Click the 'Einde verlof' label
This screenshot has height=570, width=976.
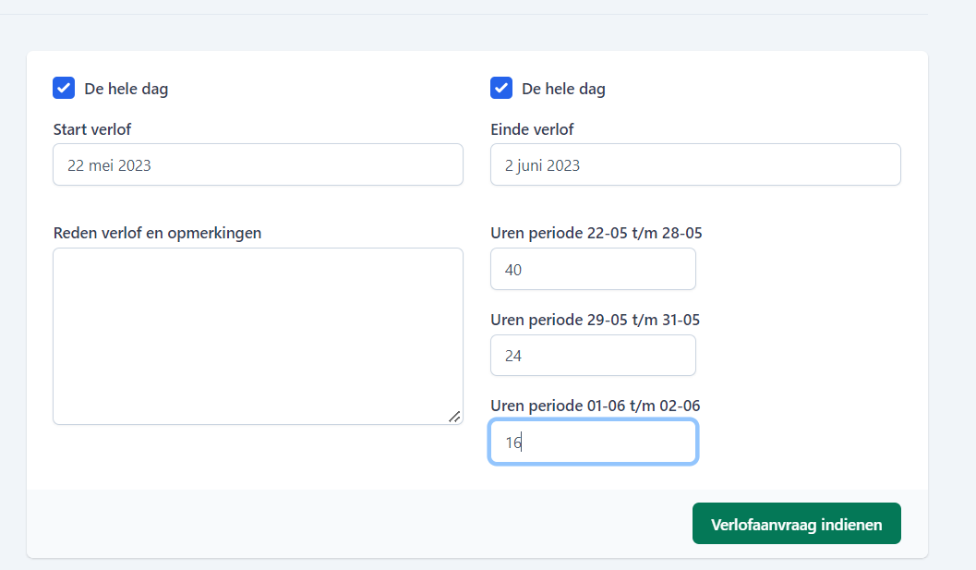pyautogui.click(x=532, y=129)
